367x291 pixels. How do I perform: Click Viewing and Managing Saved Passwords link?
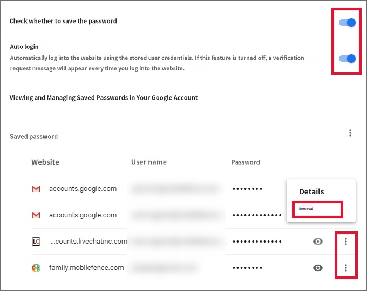(104, 97)
